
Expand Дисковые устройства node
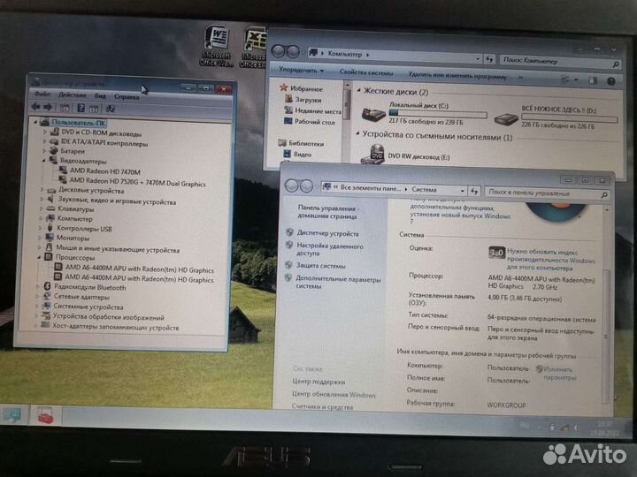(x=42, y=190)
